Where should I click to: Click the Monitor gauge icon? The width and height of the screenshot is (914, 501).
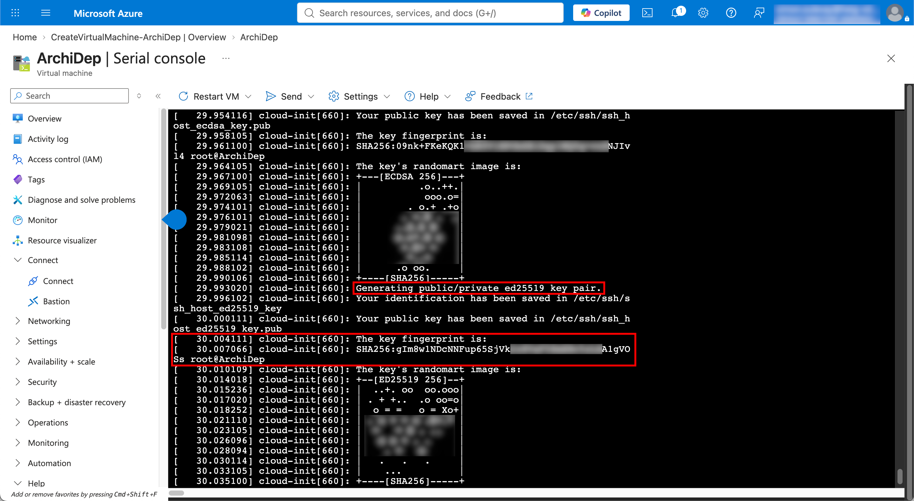(18, 220)
